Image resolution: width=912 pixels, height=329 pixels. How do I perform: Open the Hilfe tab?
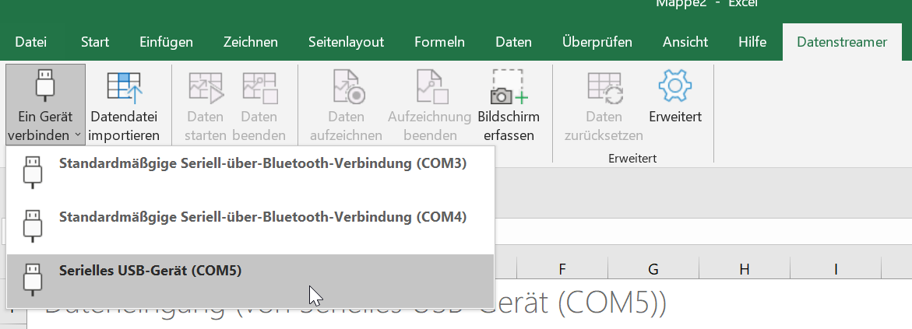pos(752,42)
